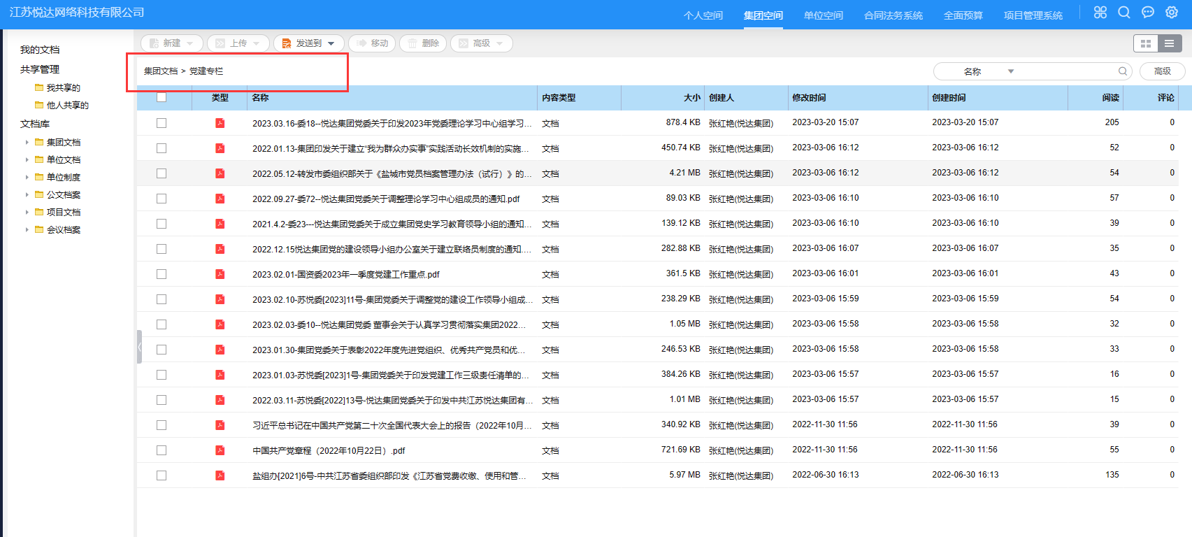This screenshot has width=1192, height=537.
Task: Switch to list view
Action: point(1170,43)
